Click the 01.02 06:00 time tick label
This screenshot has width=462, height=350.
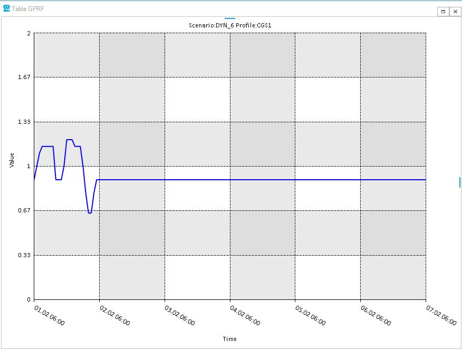(49, 315)
